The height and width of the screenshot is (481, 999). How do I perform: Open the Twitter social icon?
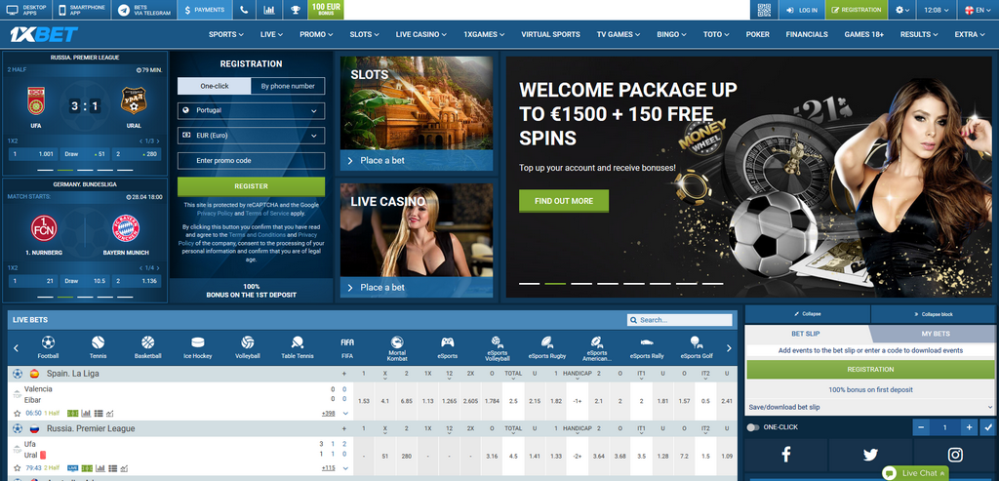tap(870, 455)
